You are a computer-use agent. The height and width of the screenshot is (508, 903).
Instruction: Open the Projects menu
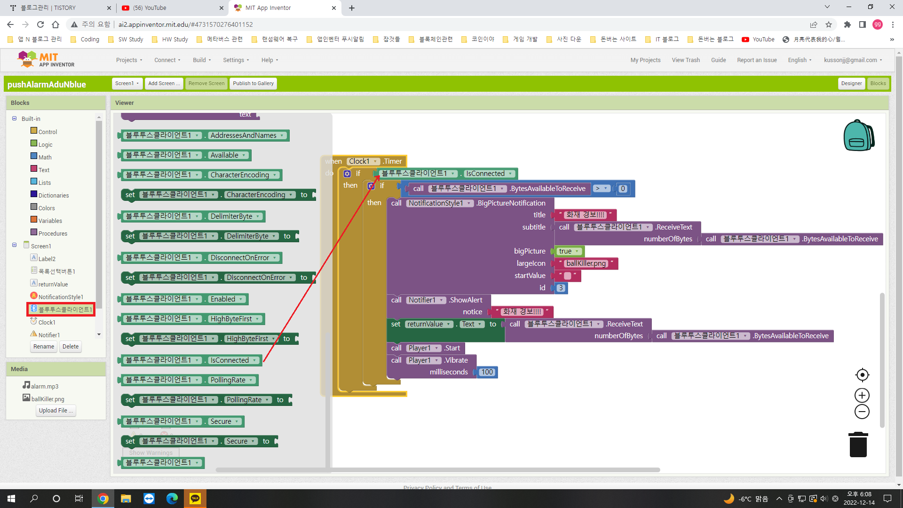point(129,60)
